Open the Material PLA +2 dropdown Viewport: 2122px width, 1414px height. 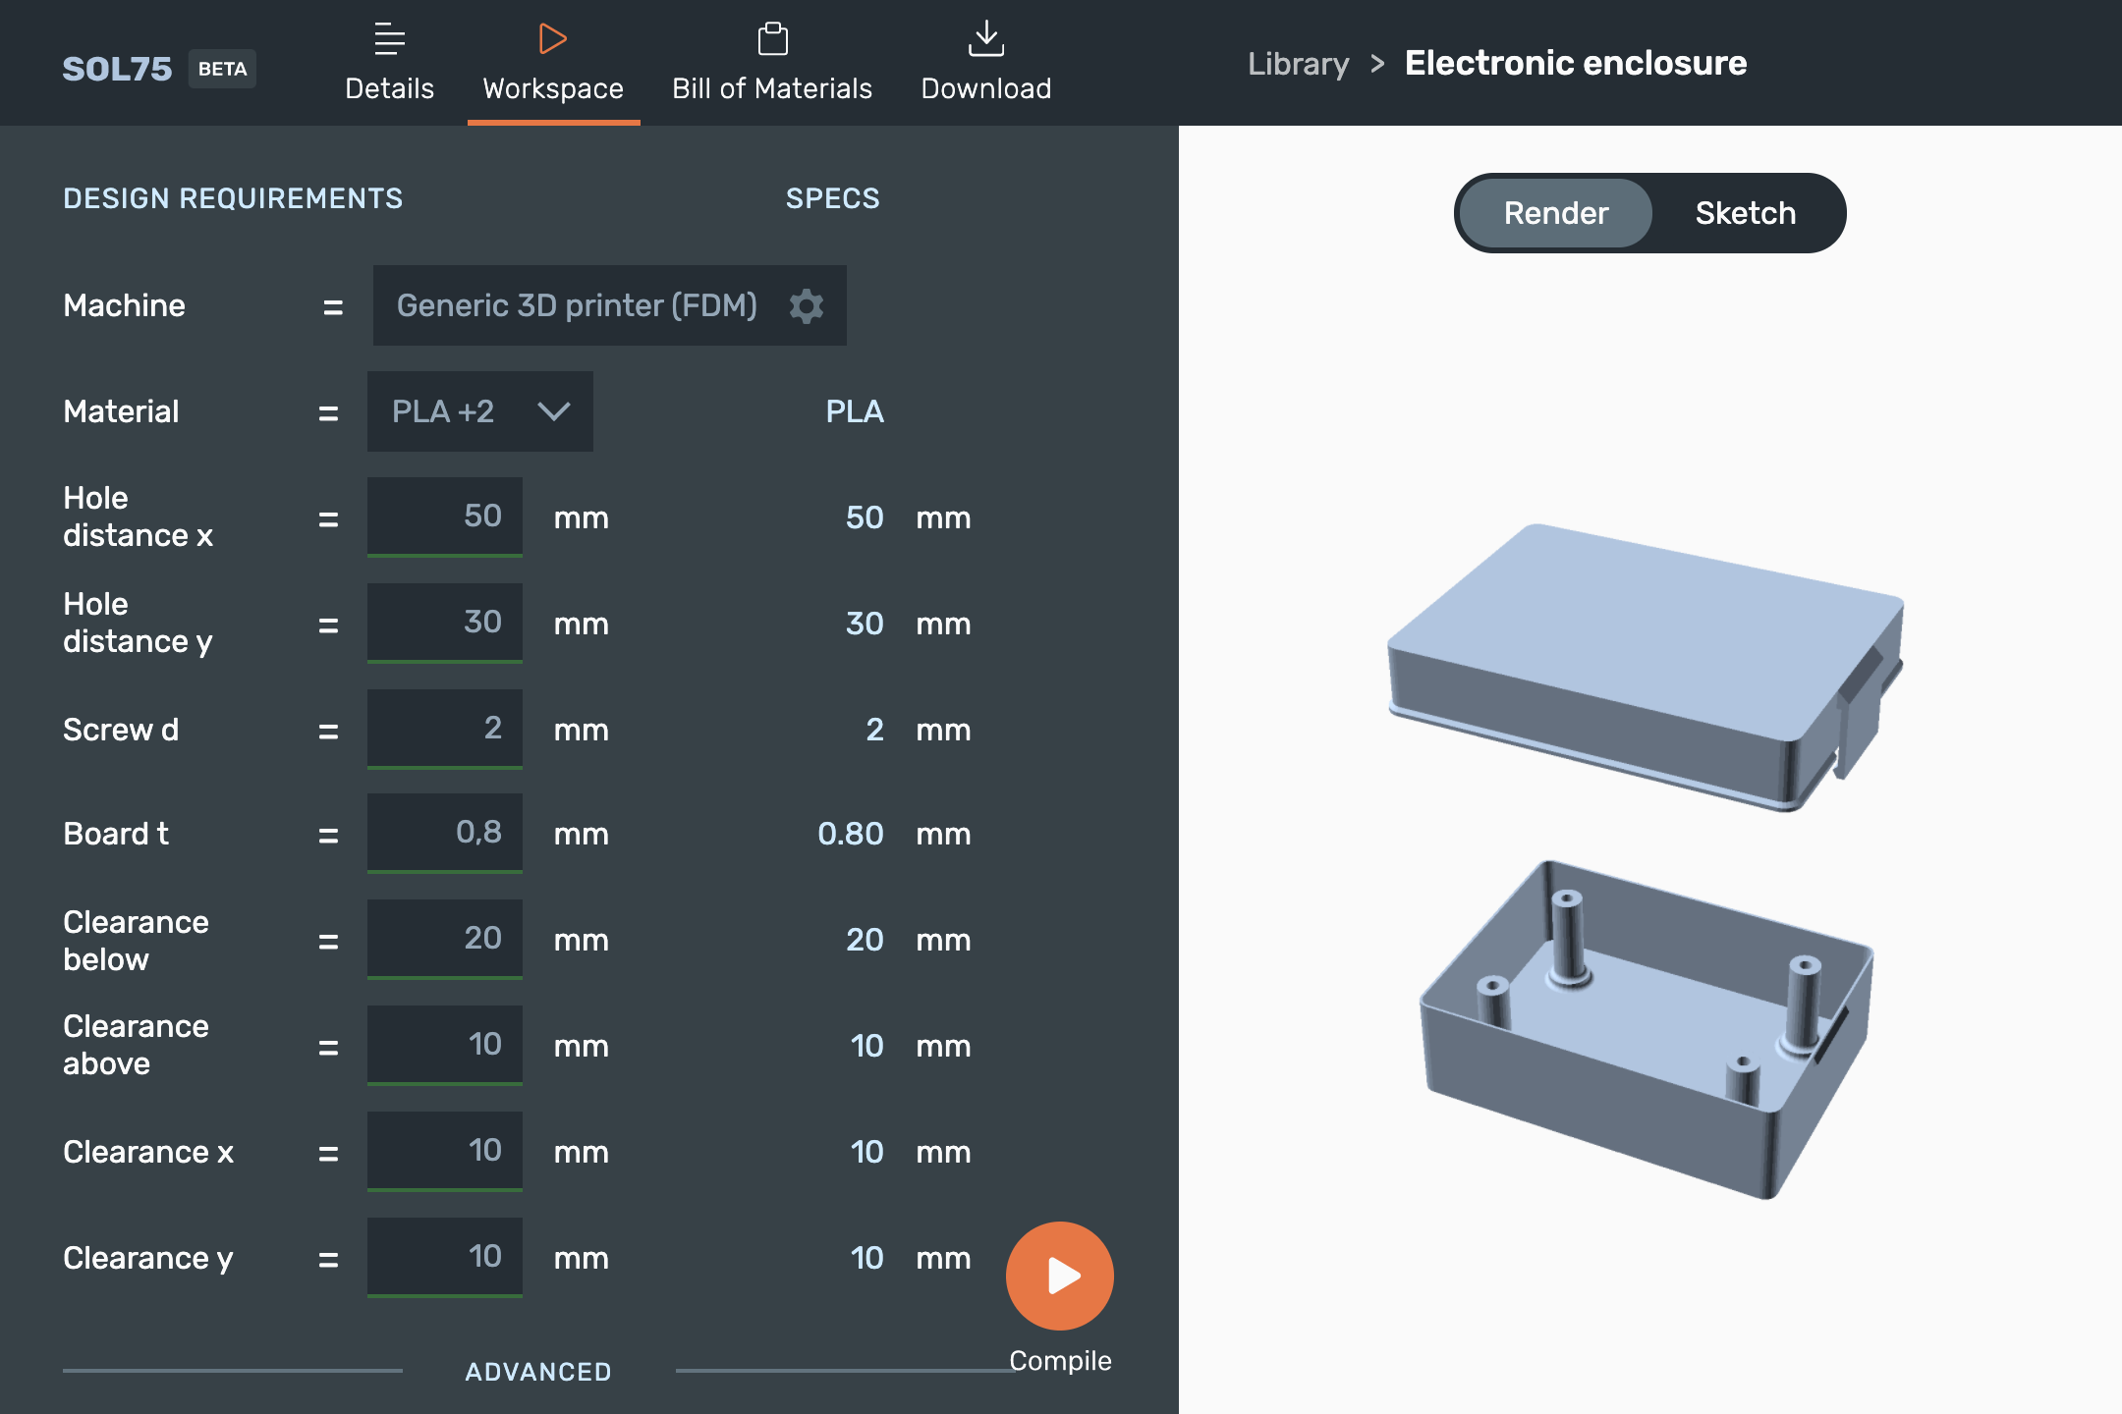pyautogui.click(x=479, y=412)
